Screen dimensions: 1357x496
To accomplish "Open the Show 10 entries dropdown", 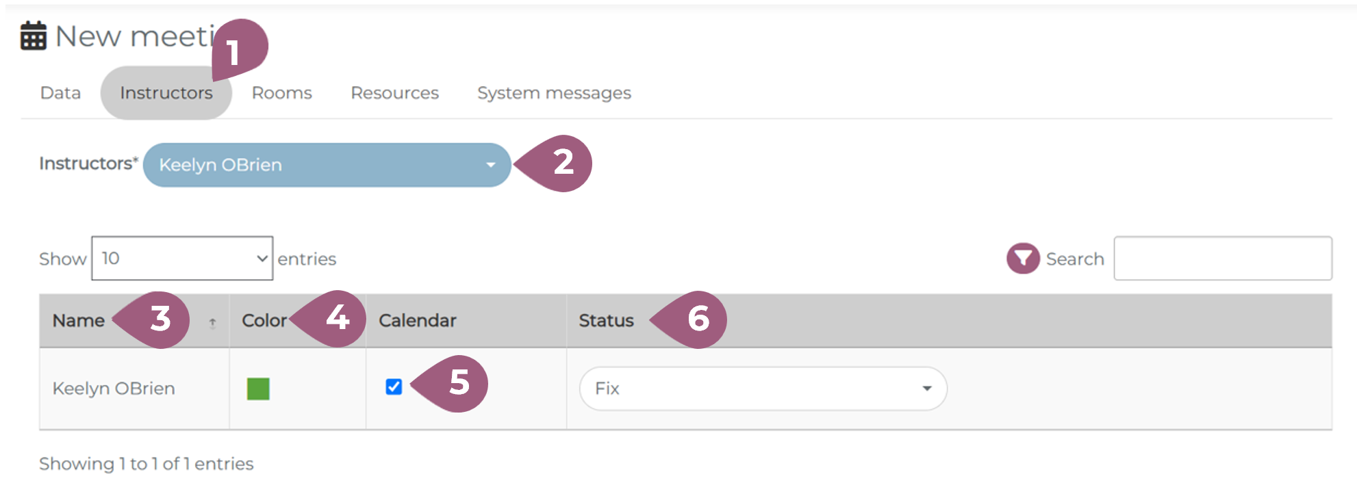I will click(182, 259).
